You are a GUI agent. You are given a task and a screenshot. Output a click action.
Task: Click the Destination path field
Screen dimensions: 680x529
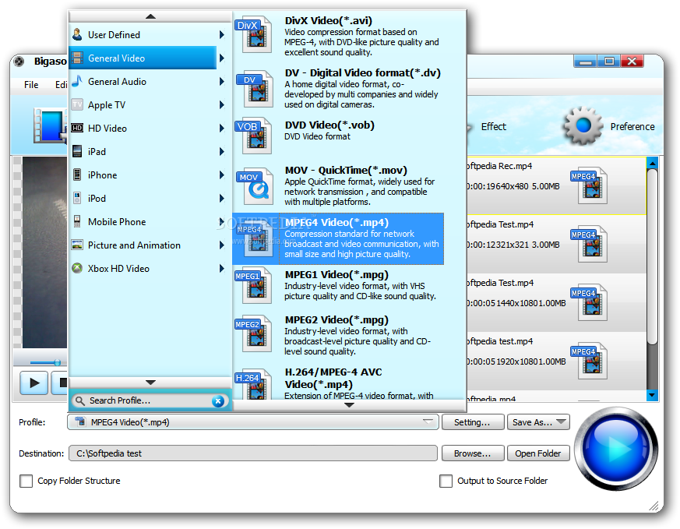click(x=253, y=453)
